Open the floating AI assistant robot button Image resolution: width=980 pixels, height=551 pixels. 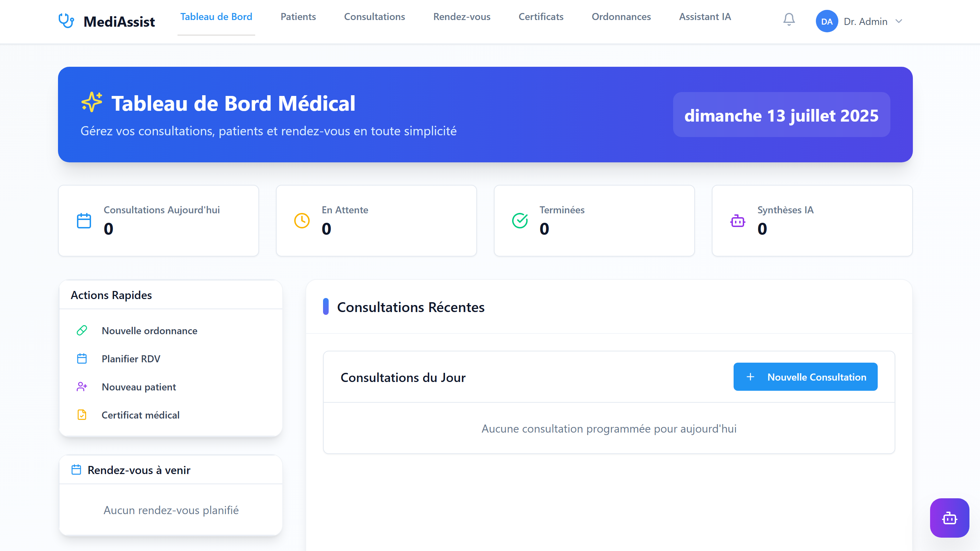[949, 518]
